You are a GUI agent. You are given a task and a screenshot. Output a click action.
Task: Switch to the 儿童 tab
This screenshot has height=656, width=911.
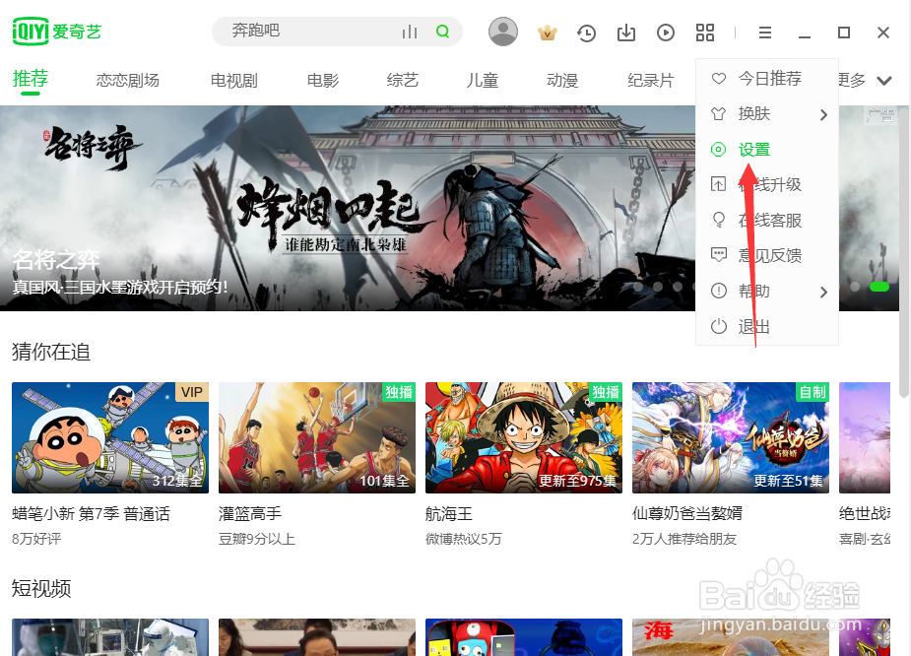coord(483,80)
